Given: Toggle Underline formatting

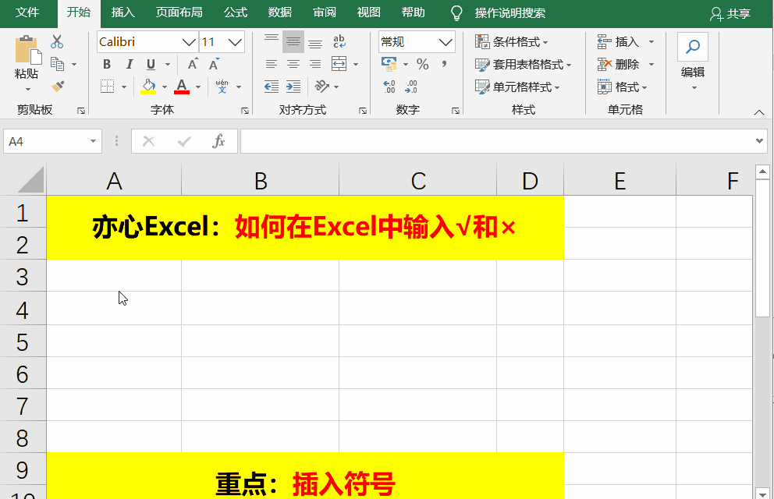Looking at the screenshot, I should 151,64.
